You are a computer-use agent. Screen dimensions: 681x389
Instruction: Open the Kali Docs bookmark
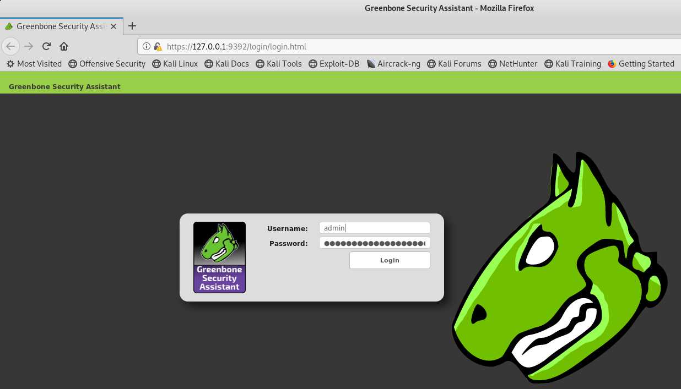226,64
